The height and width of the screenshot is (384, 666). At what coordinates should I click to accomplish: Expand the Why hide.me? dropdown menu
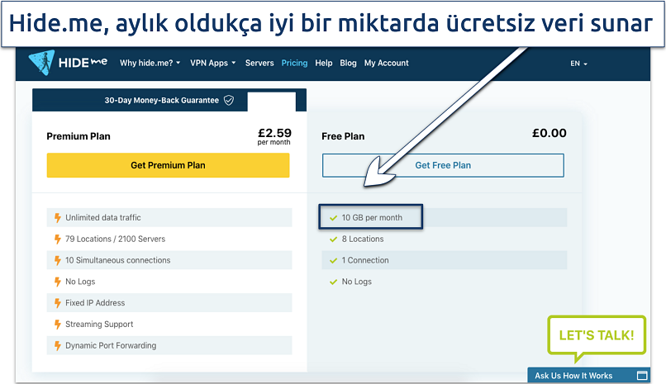tap(150, 63)
